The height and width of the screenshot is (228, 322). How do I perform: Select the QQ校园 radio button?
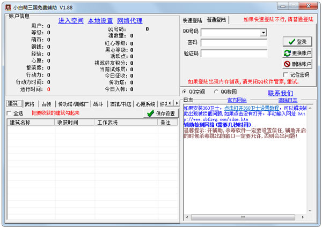point(216,92)
